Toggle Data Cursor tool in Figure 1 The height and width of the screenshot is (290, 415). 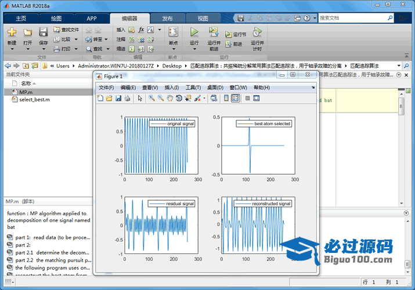click(188, 99)
